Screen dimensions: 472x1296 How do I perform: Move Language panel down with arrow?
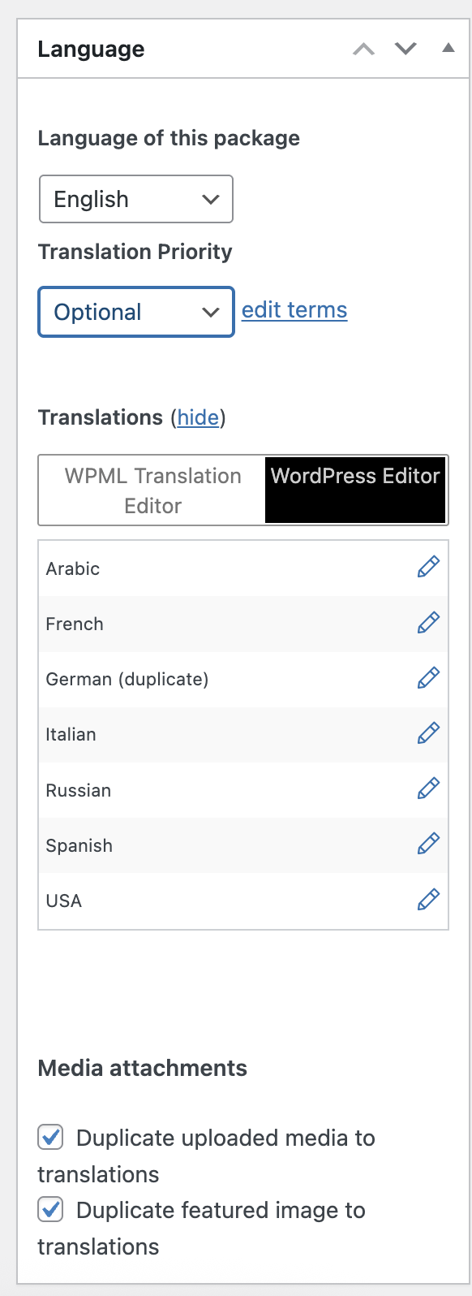(405, 49)
